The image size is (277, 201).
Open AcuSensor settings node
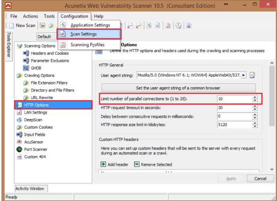pos(33,142)
